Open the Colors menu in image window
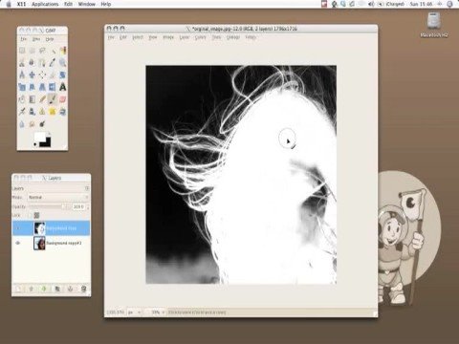 point(200,37)
